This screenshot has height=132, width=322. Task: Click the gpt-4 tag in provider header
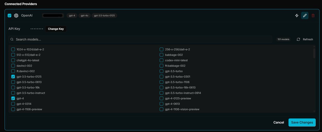(x=72, y=16)
